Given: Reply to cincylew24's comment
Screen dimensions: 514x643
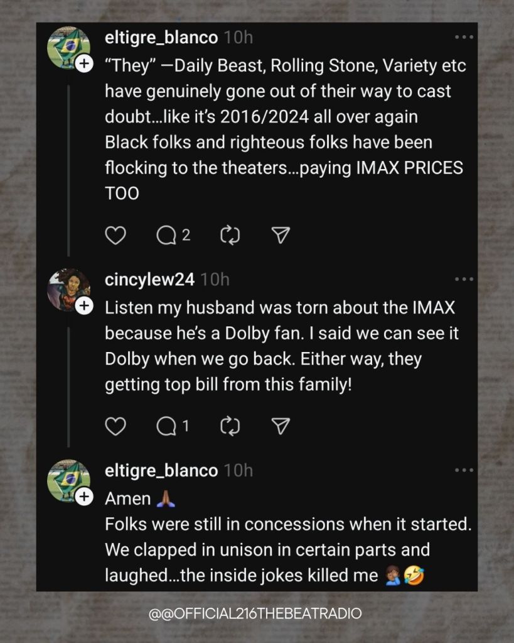Looking at the screenshot, I should 167,427.
